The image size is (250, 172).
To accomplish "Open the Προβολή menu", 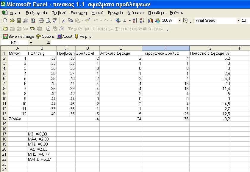I will [59, 12].
